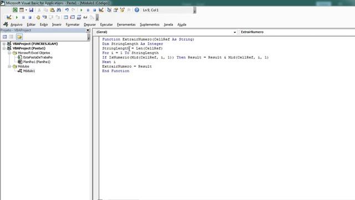This screenshot has height=200, width=355.
Task: Toggle breakpoint with the hand icon
Action: tap(38, 17)
